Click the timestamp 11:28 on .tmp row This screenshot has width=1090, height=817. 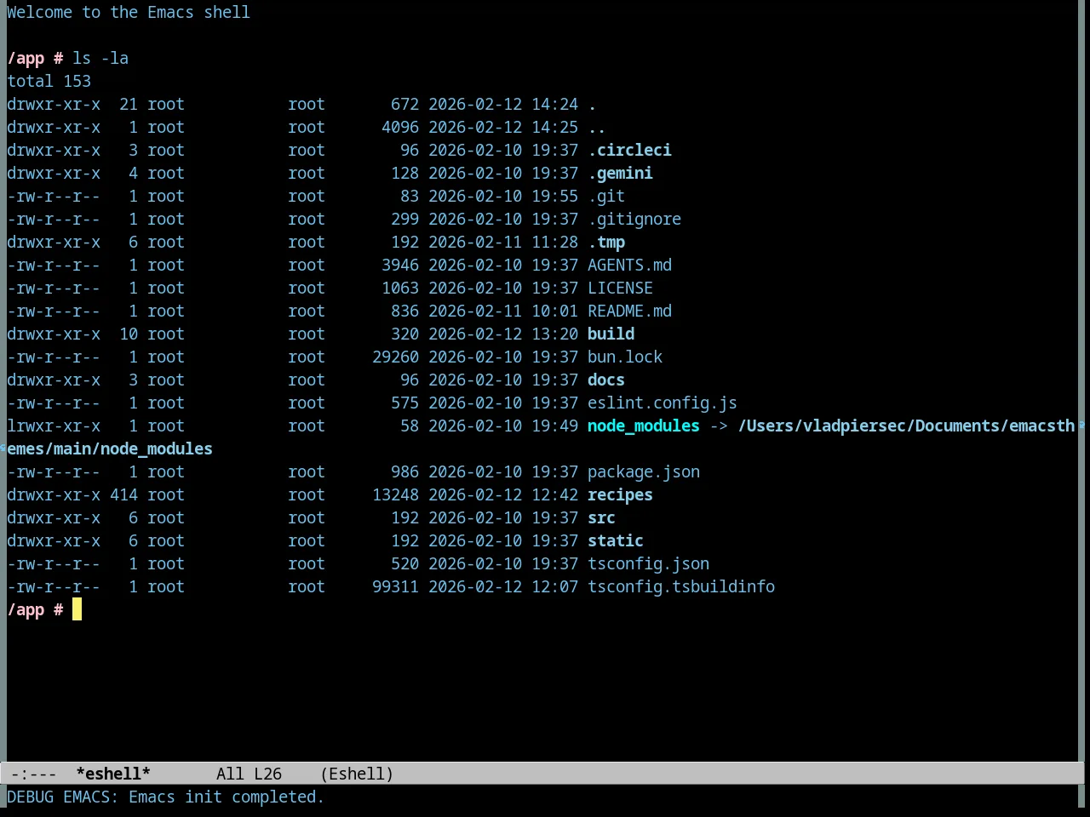pos(554,242)
